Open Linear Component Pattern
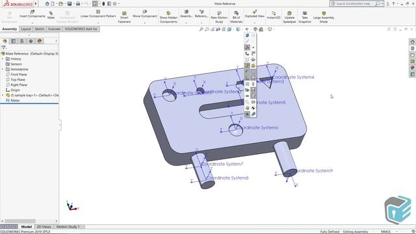The height and width of the screenshot is (234, 416). [x=98, y=14]
